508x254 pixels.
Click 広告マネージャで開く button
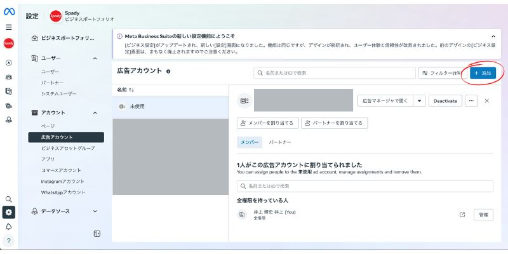pyautogui.click(x=385, y=101)
